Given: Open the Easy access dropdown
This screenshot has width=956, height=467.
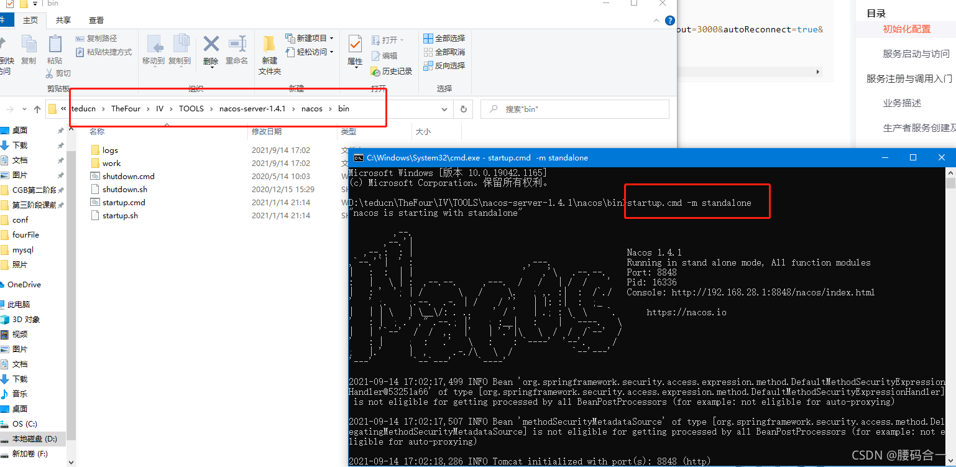Looking at the screenshot, I should coord(310,52).
